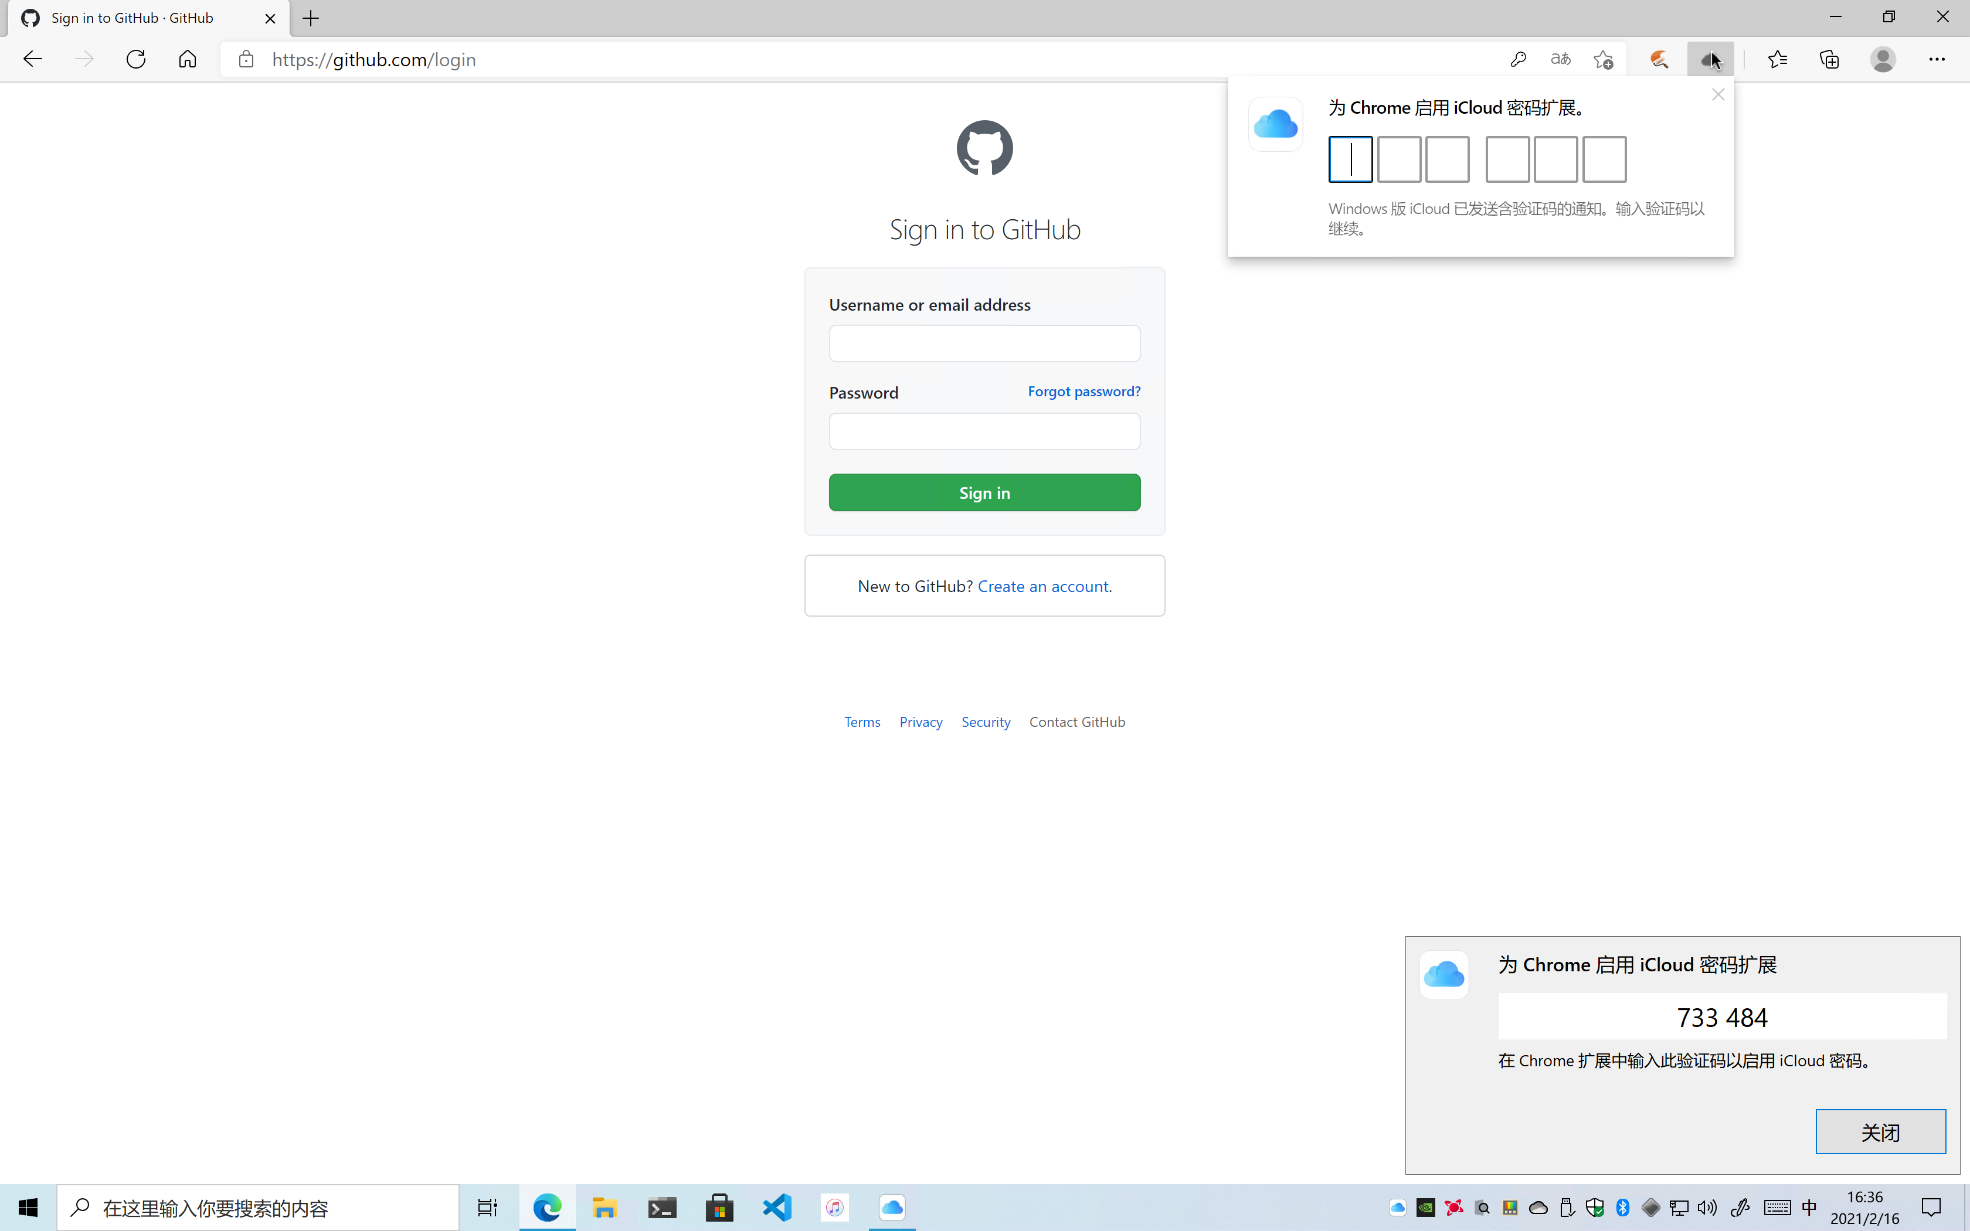Click the Forgot password? link
The image size is (1970, 1231).
(1084, 392)
